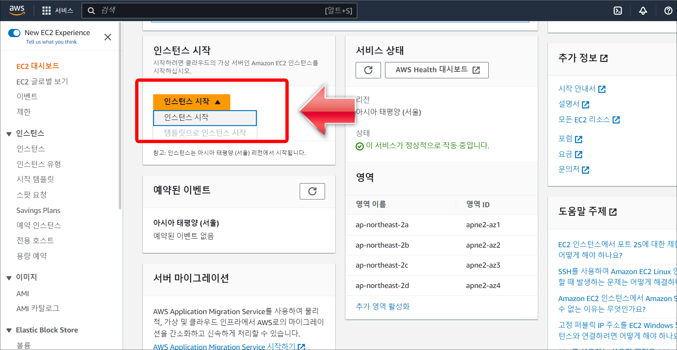Open the EC2 포트 25 help article
The width and height of the screenshot is (677, 350).
(x=617, y=250)
